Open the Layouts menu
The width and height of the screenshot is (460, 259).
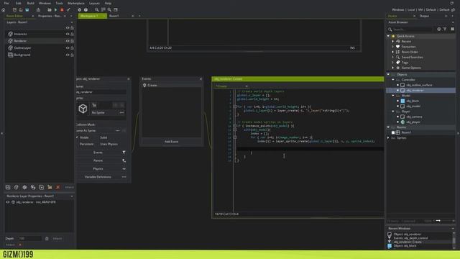tap(94, 3)
